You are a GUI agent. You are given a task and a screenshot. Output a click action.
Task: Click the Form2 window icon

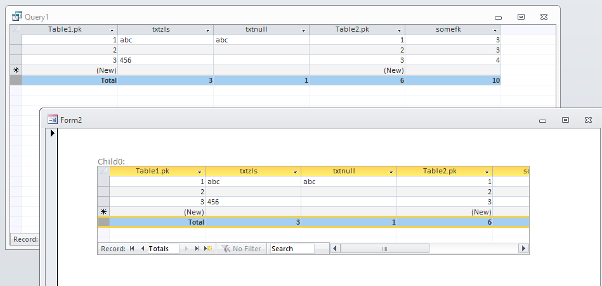pos(52,120)
